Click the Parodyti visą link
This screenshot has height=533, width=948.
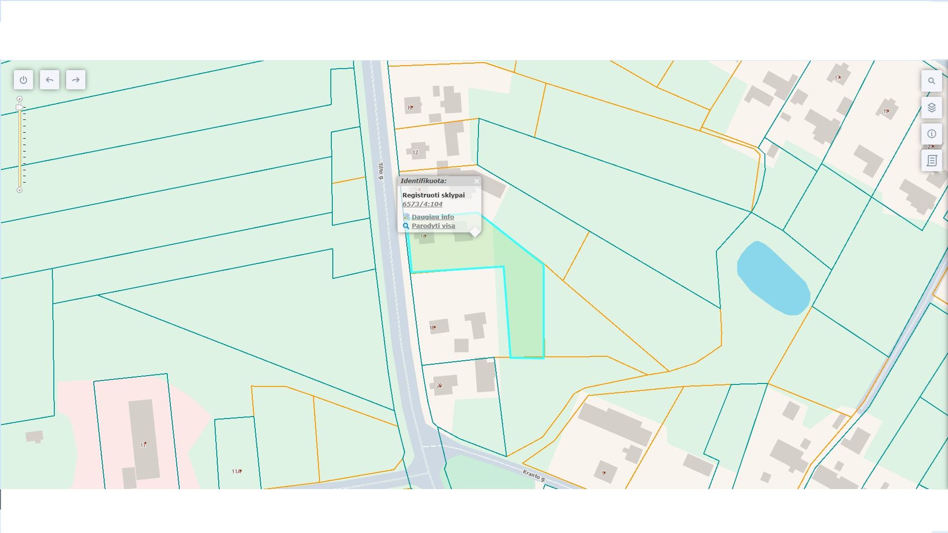[433, 226]
